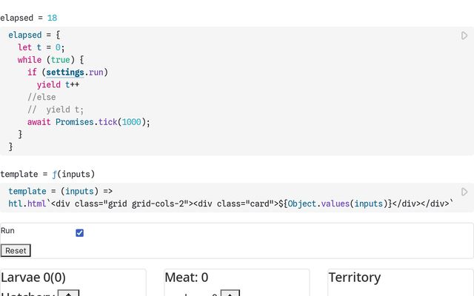Run the elapsed cell with play icon
This screenshot has height=296, width=474.
click(464, 36)
